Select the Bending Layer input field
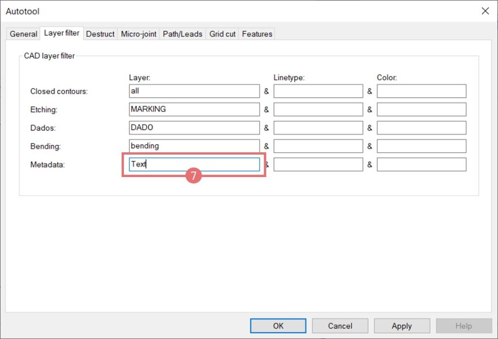The image size is (498, 339). [194, 146]
